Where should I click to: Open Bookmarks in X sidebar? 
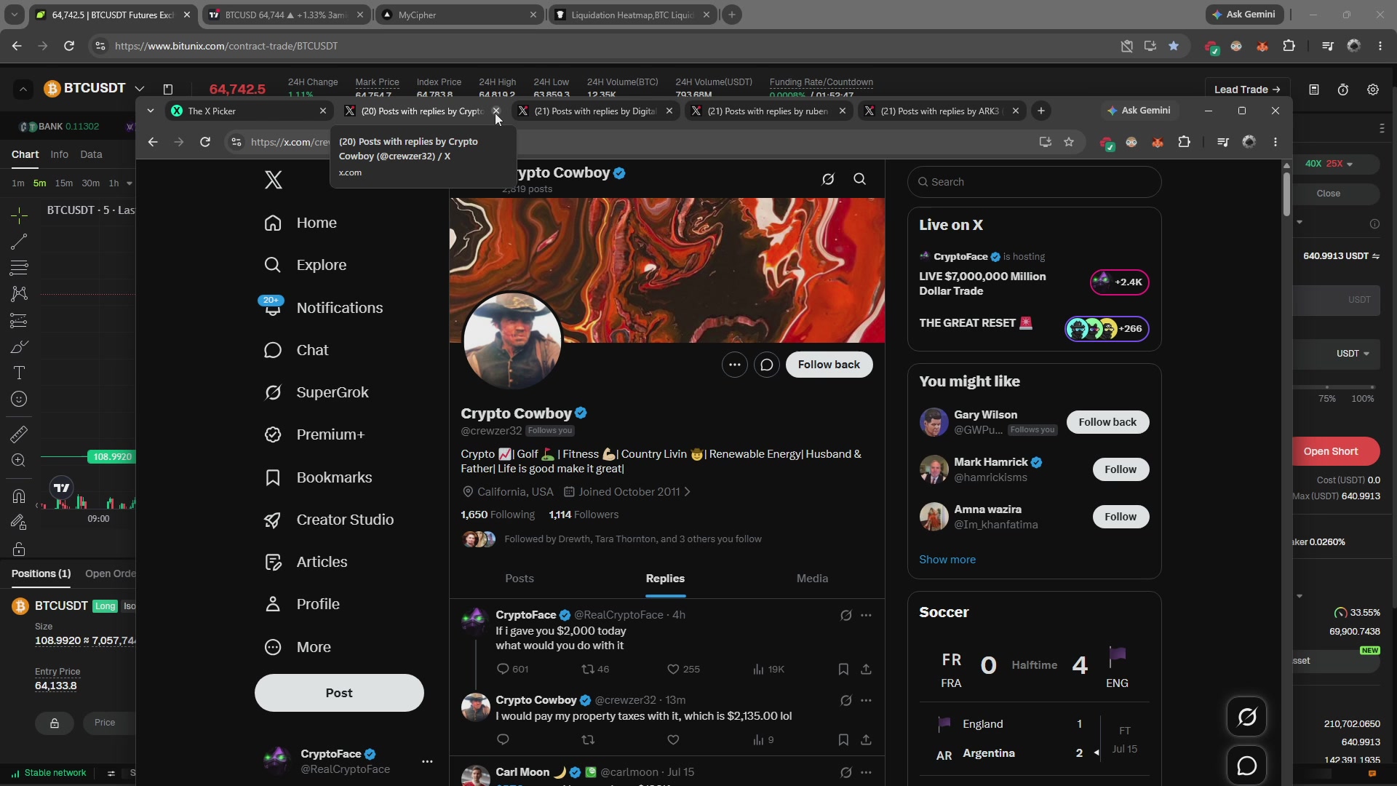[x=318, y=477]
